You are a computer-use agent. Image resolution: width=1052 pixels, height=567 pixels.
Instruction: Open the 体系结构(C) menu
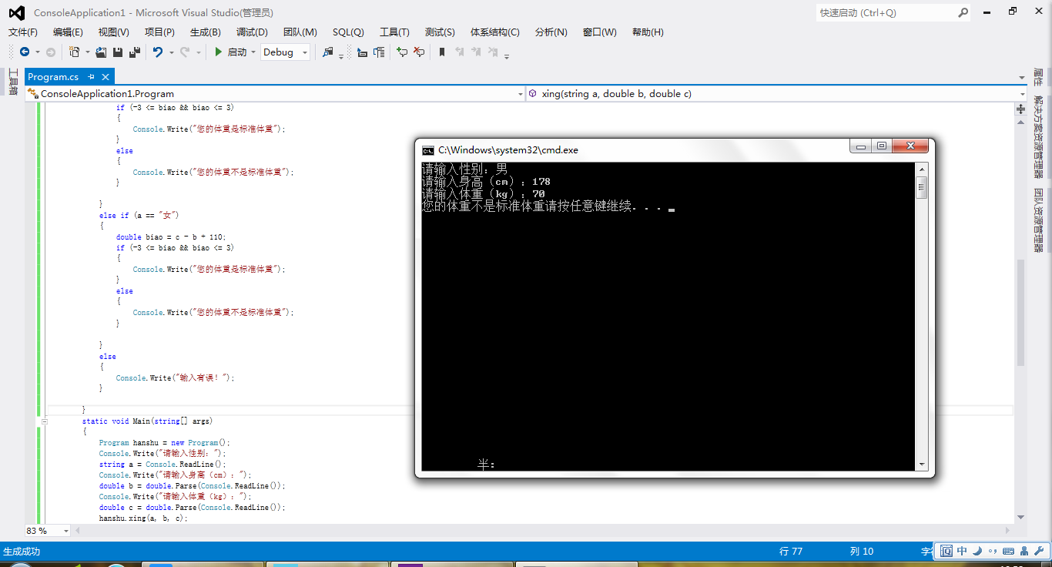[x=494, y=32]
